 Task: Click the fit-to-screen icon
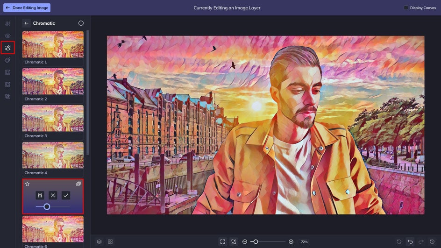[223, 241]
